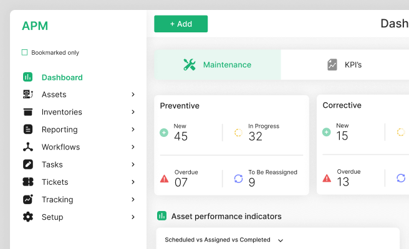Screen dimensions: 409x249
Task: Select the To Be Reassigned count 9
Action: [252, 182]
